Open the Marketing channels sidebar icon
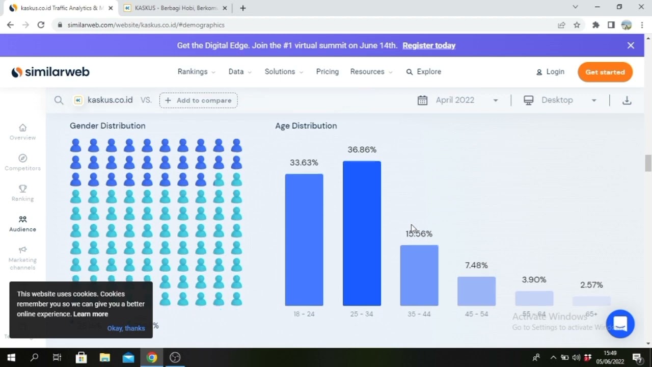The height and width of the screenshot is (367, 652). point(22,250)
